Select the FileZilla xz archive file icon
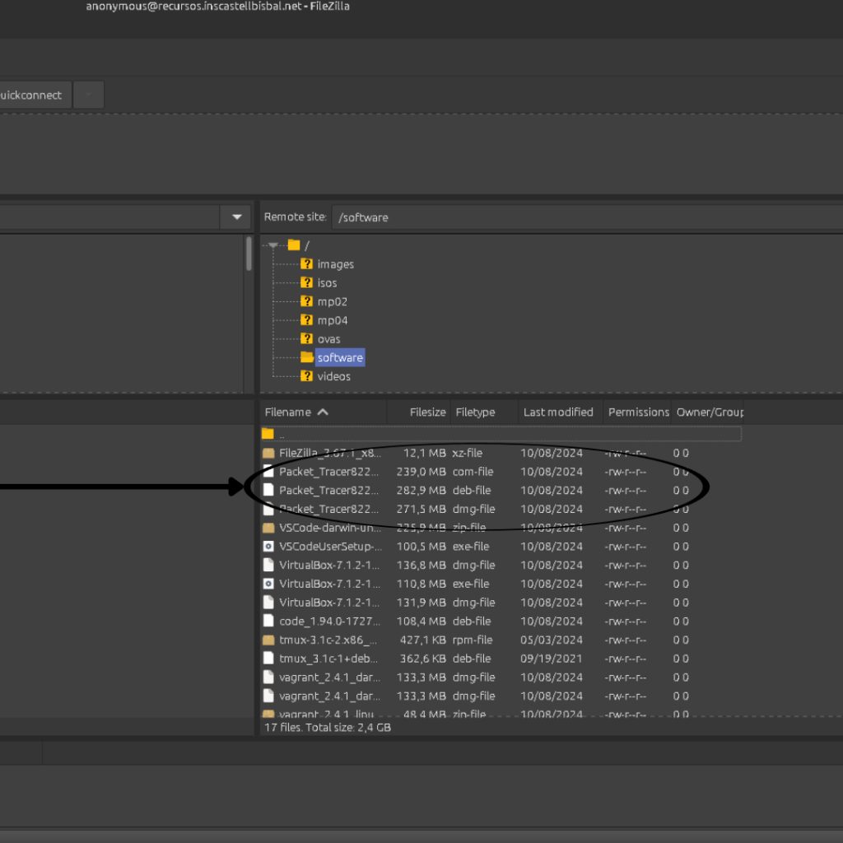The image size is (843, 843). point(268,453)
